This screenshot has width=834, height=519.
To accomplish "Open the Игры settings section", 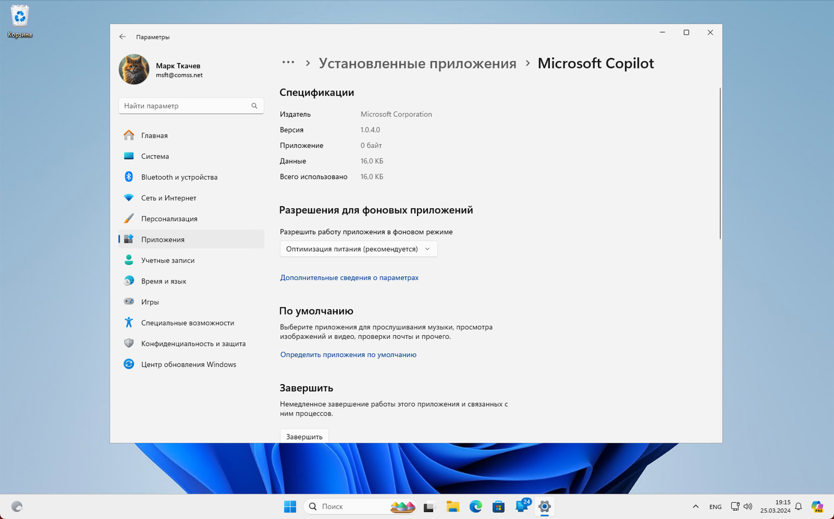I will 191,302.
